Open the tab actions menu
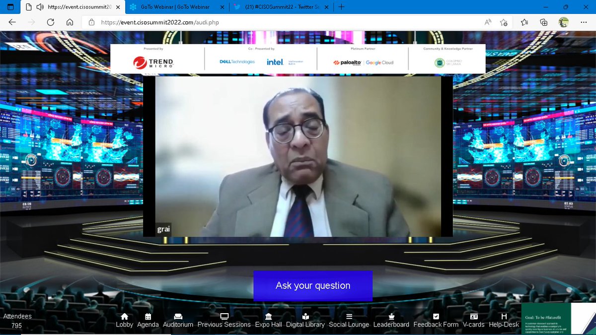 tap(10, 7)
